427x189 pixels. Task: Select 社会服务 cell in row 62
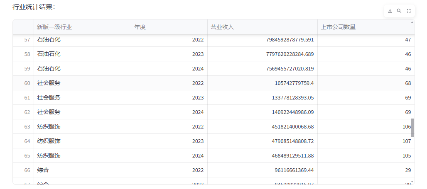[83, 112]
